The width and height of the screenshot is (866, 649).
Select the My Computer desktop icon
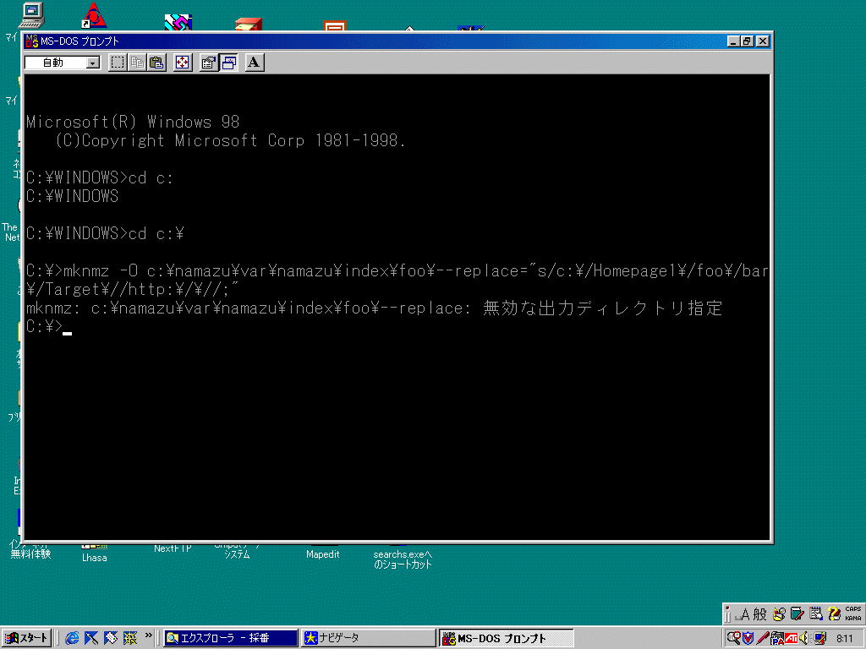tap(31, 15)
